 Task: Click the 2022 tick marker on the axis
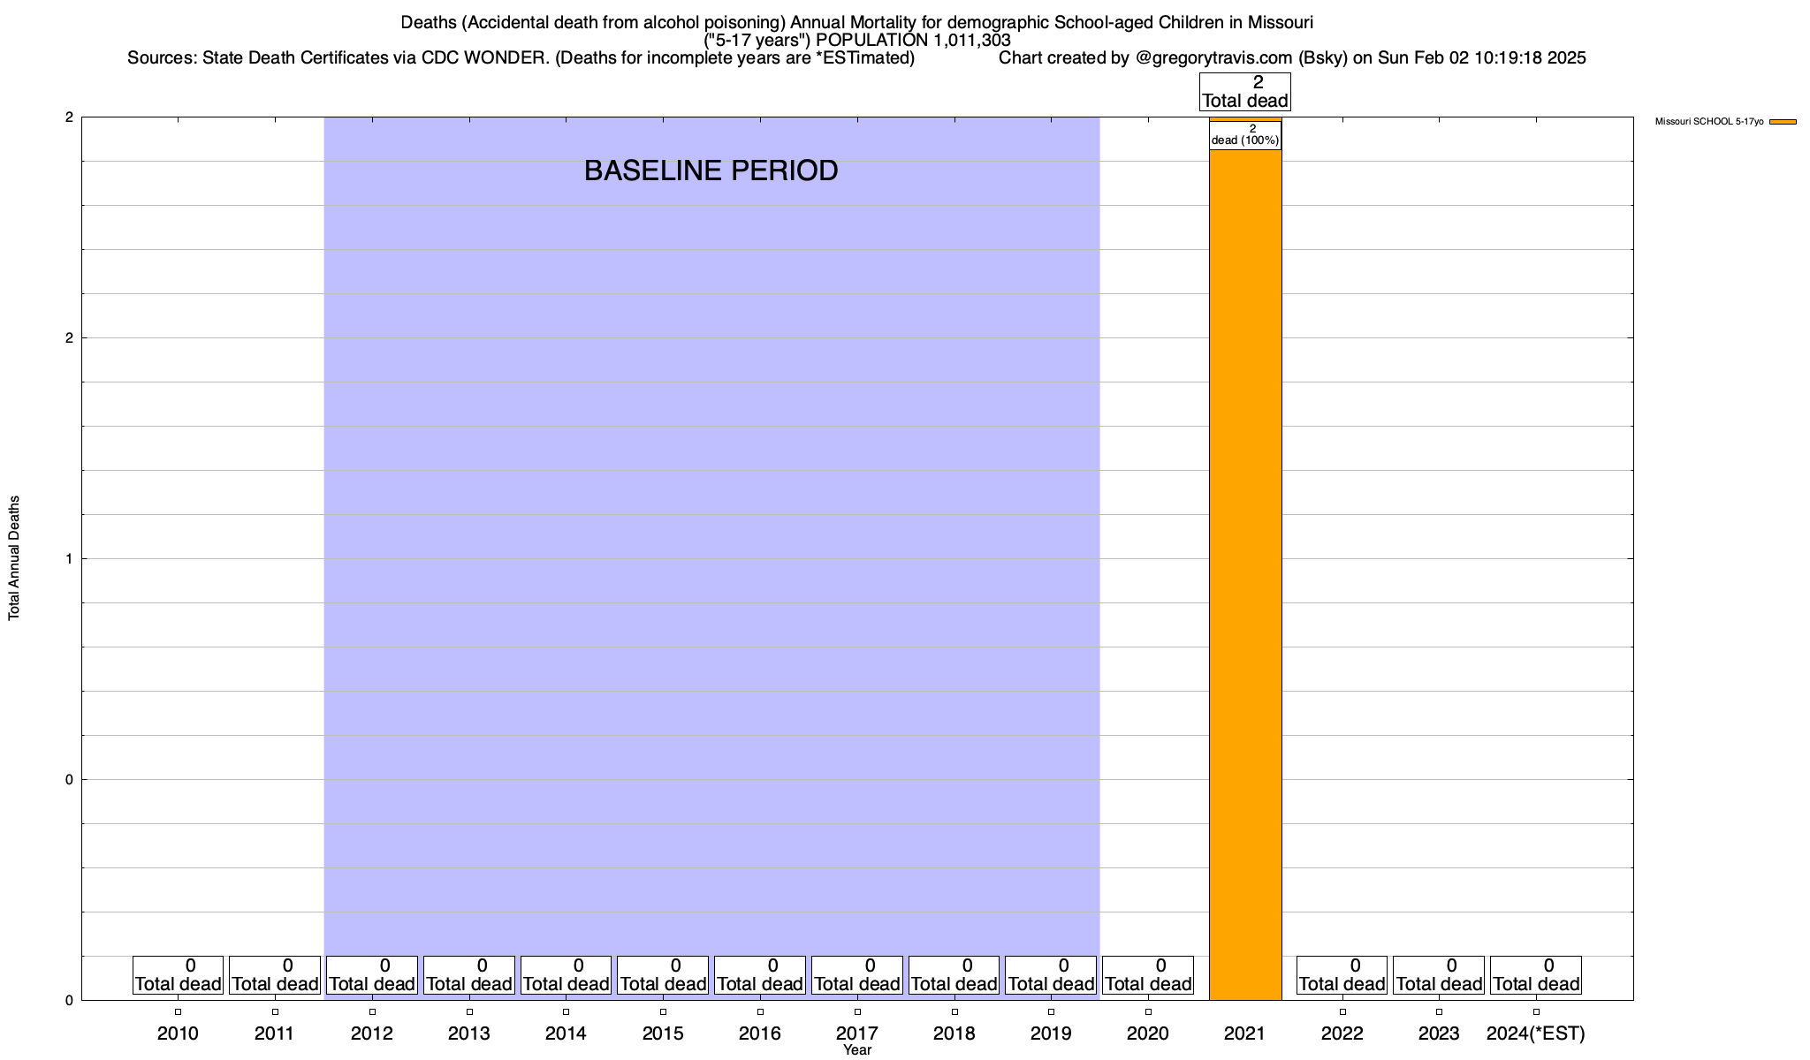1342,1012
